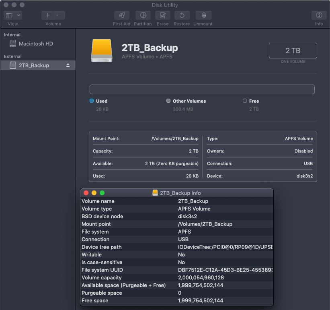
Task: Click the 2 TB One Volume button
Action: 293,50
